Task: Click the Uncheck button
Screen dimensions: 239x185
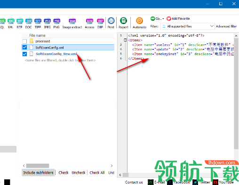Action: coord(79,173)
